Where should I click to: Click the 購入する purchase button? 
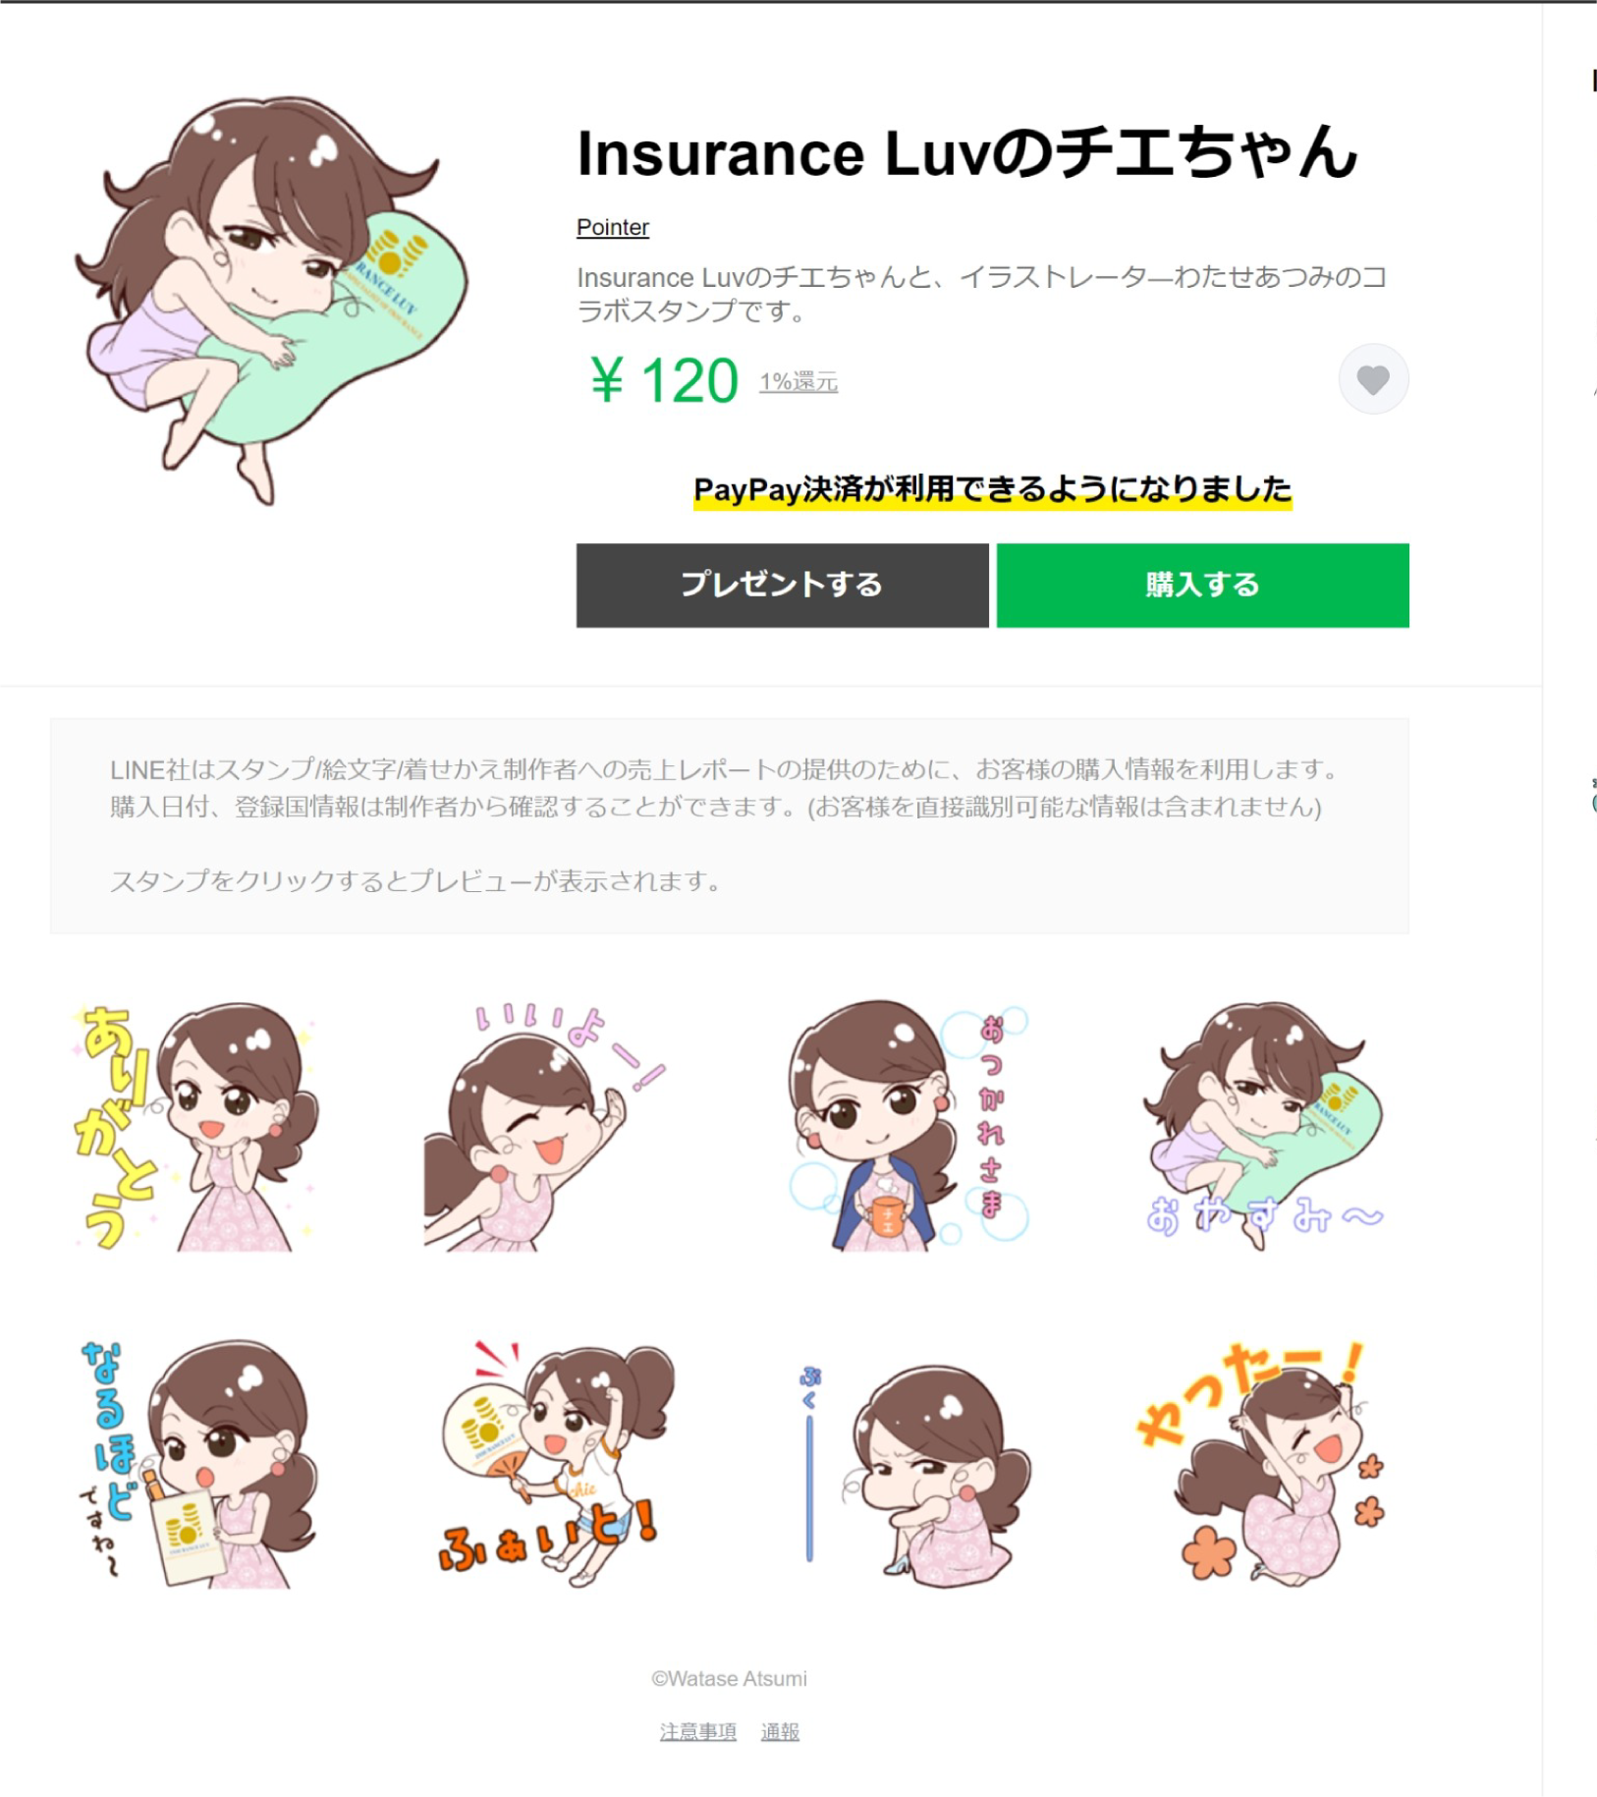click(x=1202, y=586)
